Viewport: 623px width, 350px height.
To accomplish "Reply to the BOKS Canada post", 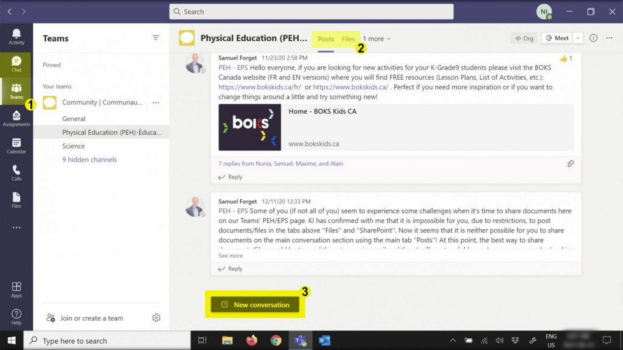I will (x=231, y=177).
